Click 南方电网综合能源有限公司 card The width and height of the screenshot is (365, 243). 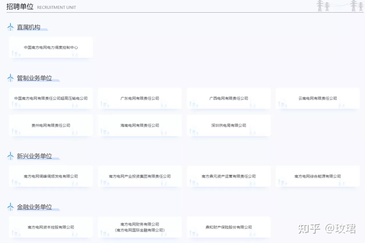(x=318, y=176)
